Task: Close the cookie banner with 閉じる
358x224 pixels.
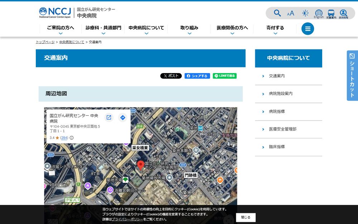Action: click(246, 218)
